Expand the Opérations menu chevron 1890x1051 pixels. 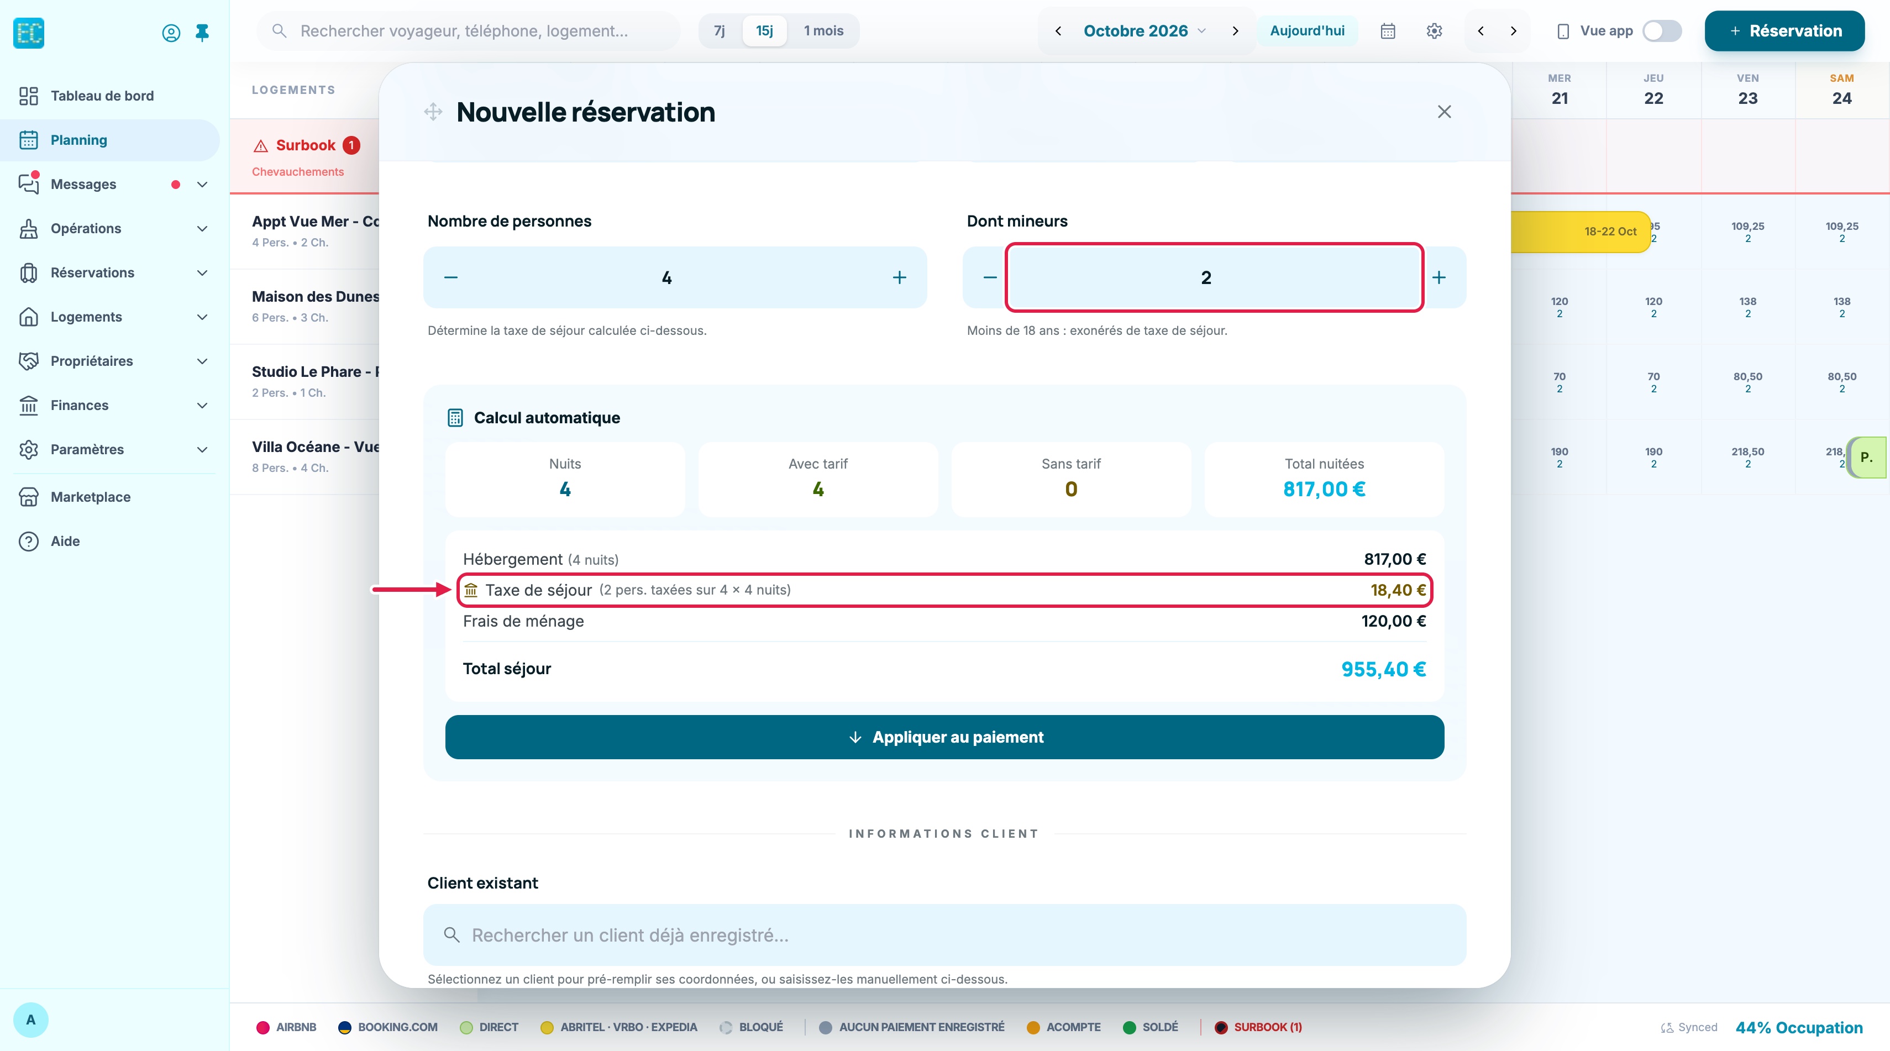(202, 229)
